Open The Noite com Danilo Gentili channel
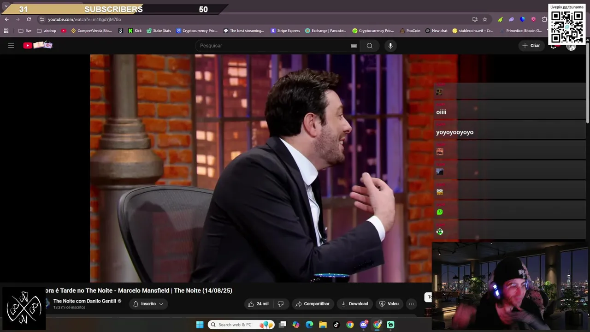The width and height of the screenshot is (590, 332). (x=85, y=301)
